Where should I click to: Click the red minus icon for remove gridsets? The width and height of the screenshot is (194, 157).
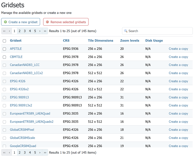[x=47, y=22]
